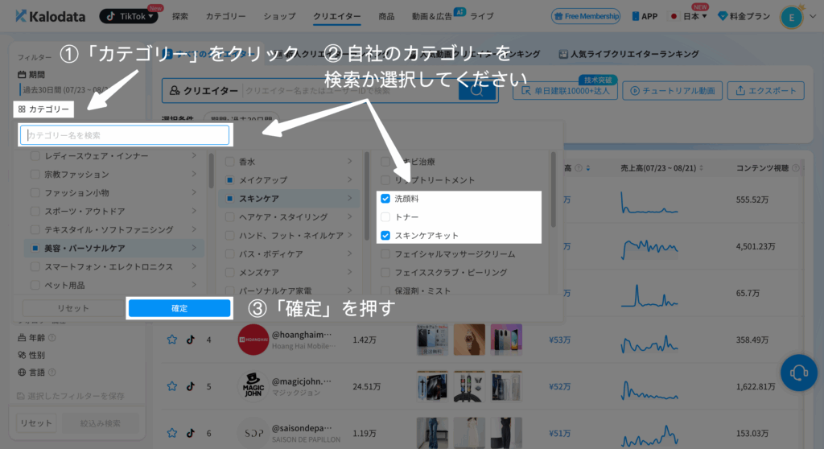Check the ペット用品 checkbox
This screenshot has width=824, height=449.
[35, 285]
